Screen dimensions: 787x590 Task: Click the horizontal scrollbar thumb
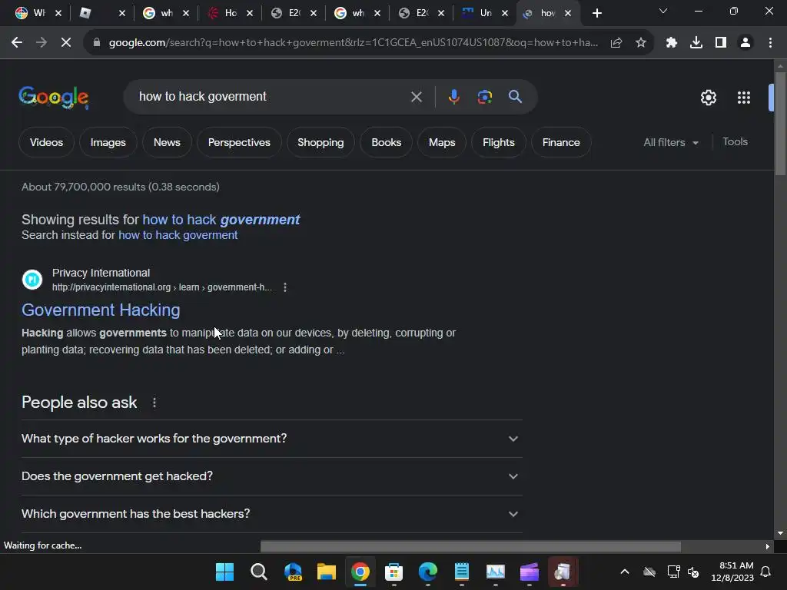(470, 546)
